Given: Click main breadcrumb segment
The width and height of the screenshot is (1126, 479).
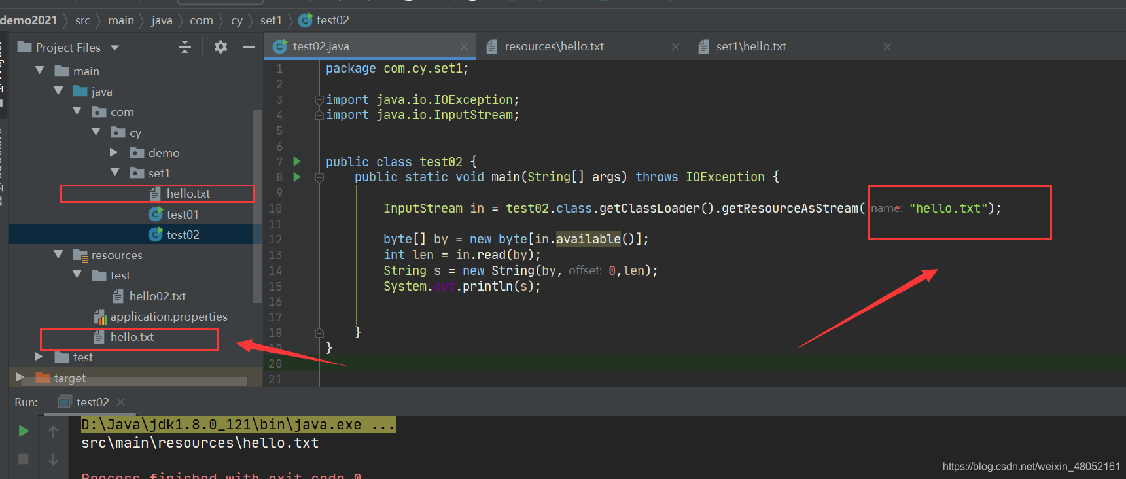Looking at the screenshot, I should pyautogui.click(x=121, y=20).
